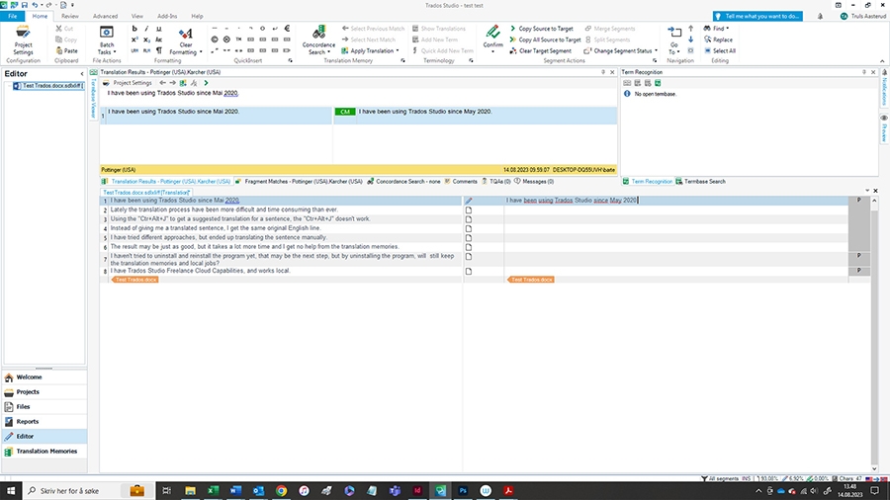Click Select All in Editing group
Screen dimensions: 890x500
click(720, 50)
